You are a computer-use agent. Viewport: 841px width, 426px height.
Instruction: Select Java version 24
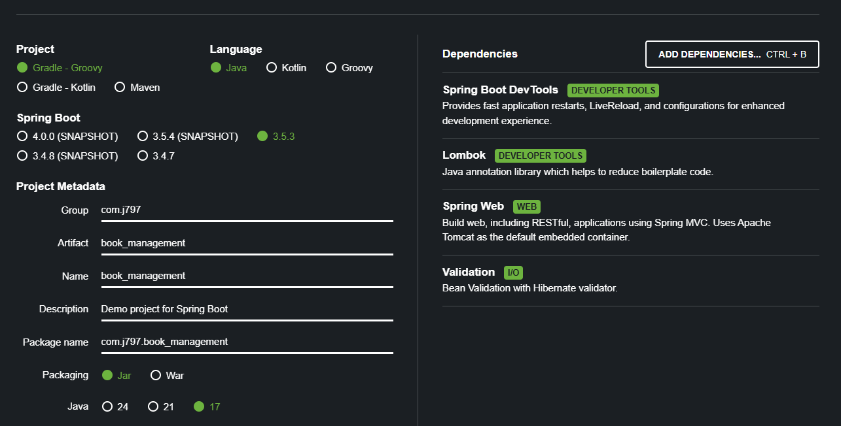[x=115, y=407]
